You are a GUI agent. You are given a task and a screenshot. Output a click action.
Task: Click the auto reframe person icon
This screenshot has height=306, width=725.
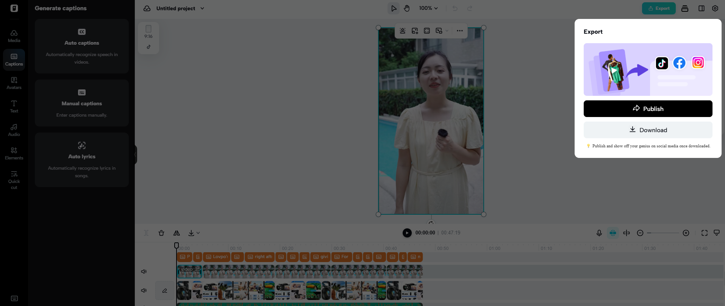(403, 31)
